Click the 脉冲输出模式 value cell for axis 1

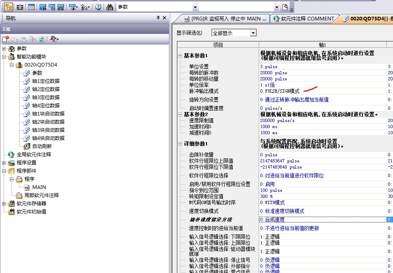[x=322, y=91]
